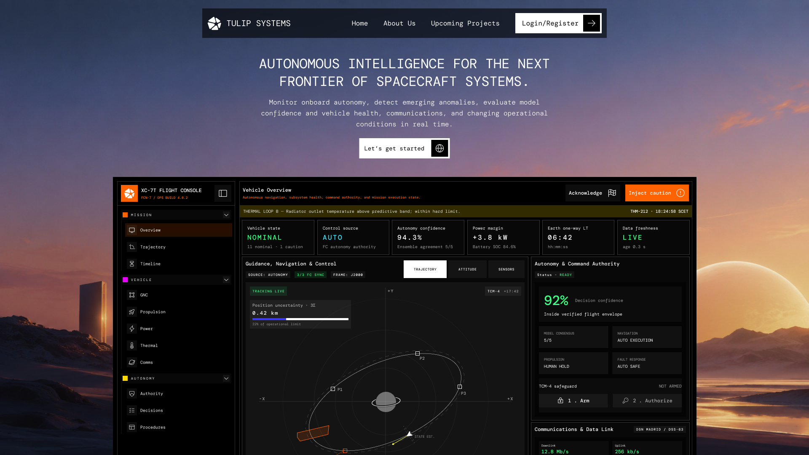
Task: Switch to the Attitude tab
Action: [467, 269]
